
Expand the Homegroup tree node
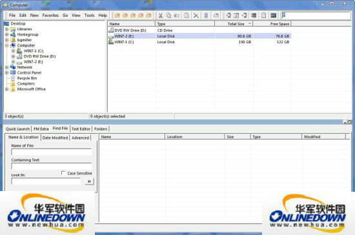click(x=7, y=34)
